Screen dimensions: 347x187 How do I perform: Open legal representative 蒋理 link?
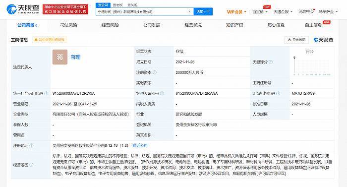[75, 57]
